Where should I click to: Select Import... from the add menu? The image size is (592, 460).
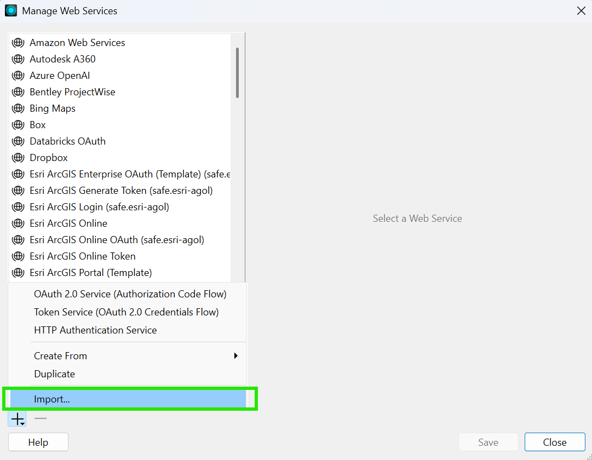pyautogui.click(x=128, y=399)
